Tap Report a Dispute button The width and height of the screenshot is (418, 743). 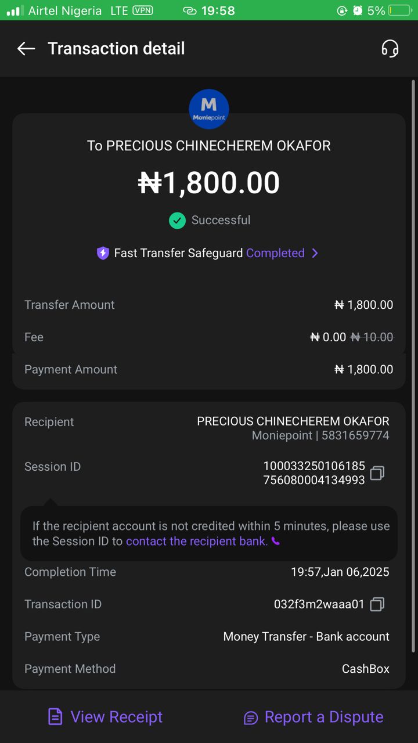pyautogui.click(x=323, y=717)
